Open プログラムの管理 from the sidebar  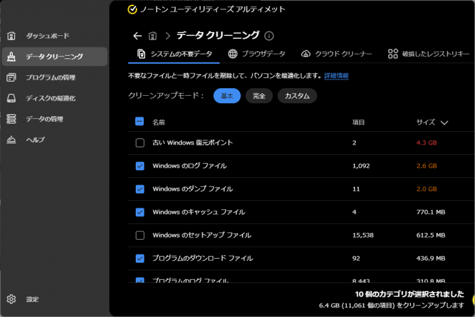[54, 77]
